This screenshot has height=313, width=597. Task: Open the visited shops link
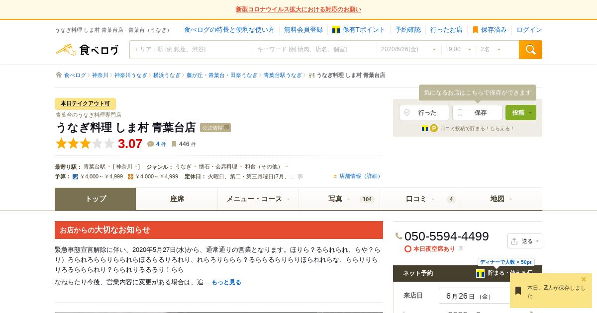point(446,30)
